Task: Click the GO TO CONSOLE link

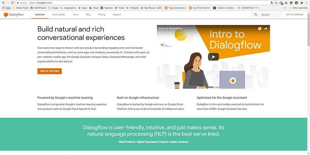Action: click(x=294, y=15)
